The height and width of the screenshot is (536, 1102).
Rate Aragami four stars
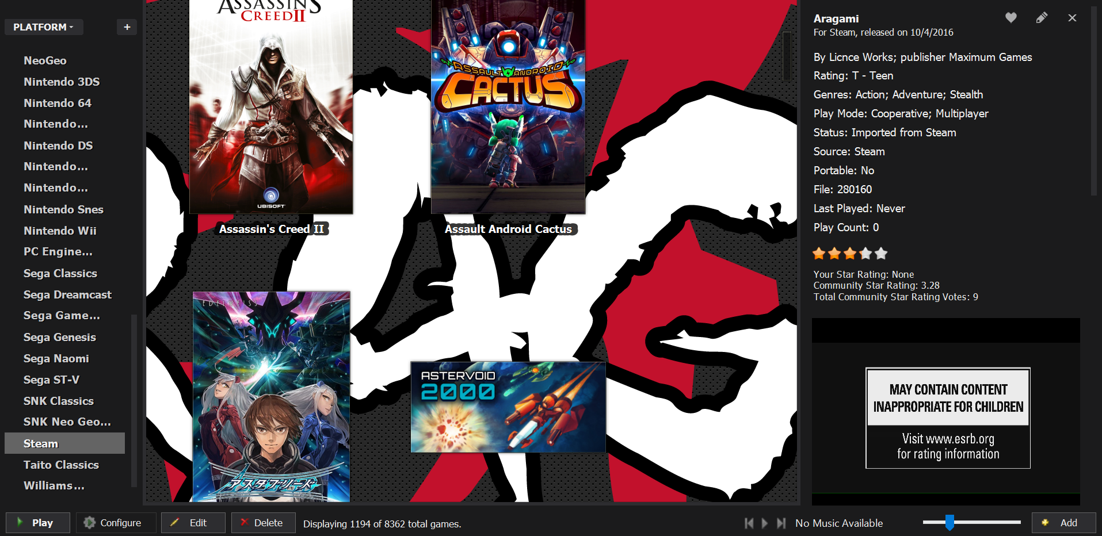coord(865,253)
